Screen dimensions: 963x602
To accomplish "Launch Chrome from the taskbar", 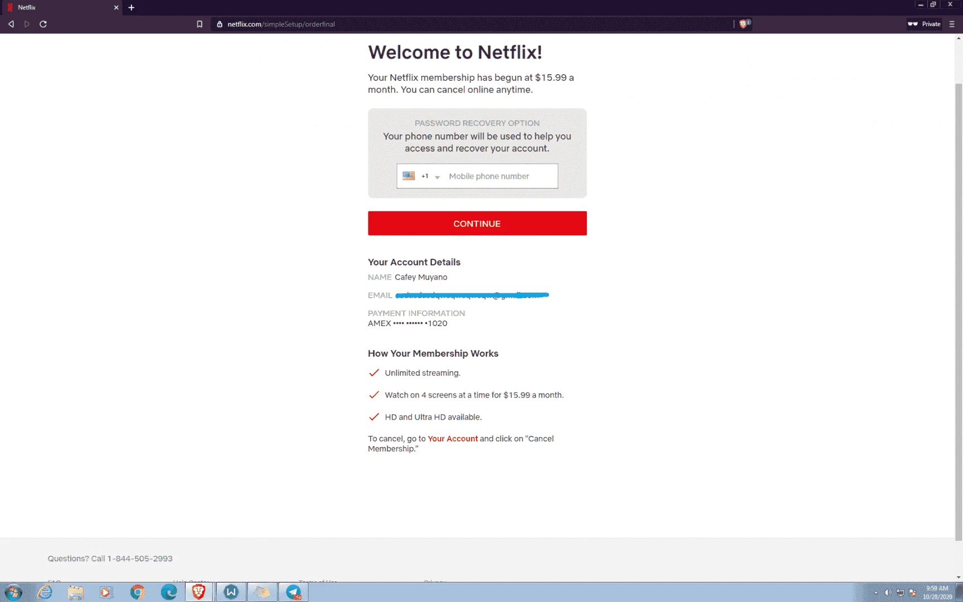I will (x=137, y=592).
